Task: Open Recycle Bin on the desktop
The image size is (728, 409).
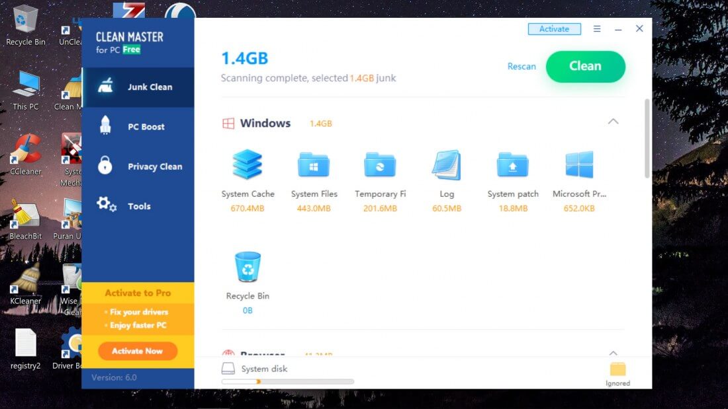Action: pyautogui.click(x=26, y=26)
